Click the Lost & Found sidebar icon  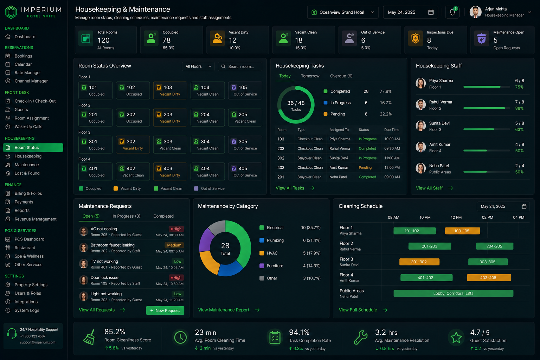point(8,173)
